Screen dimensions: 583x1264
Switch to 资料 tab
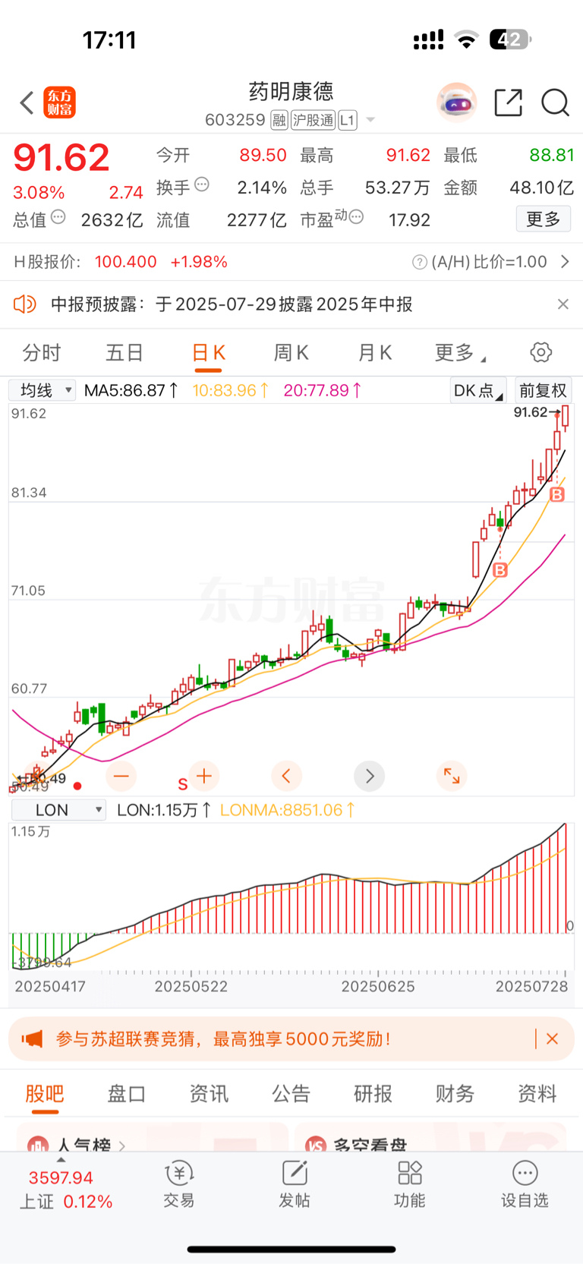coord(537,1094)
